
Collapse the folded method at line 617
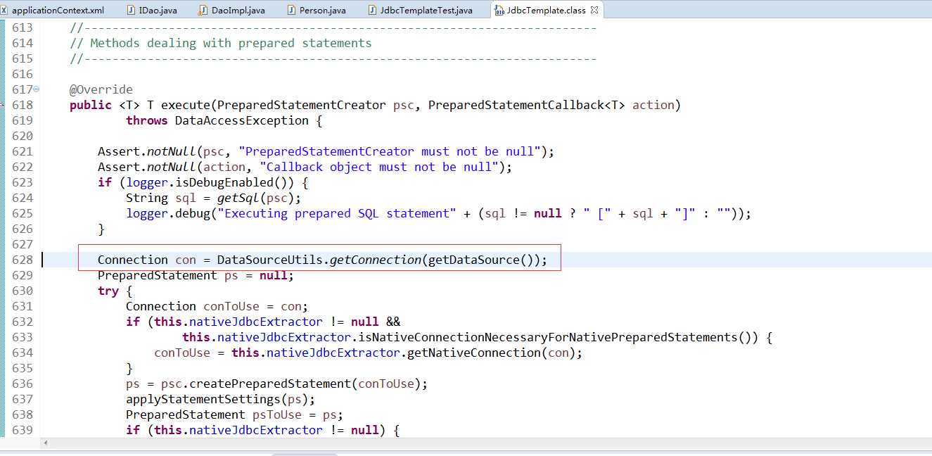point(37,89)
